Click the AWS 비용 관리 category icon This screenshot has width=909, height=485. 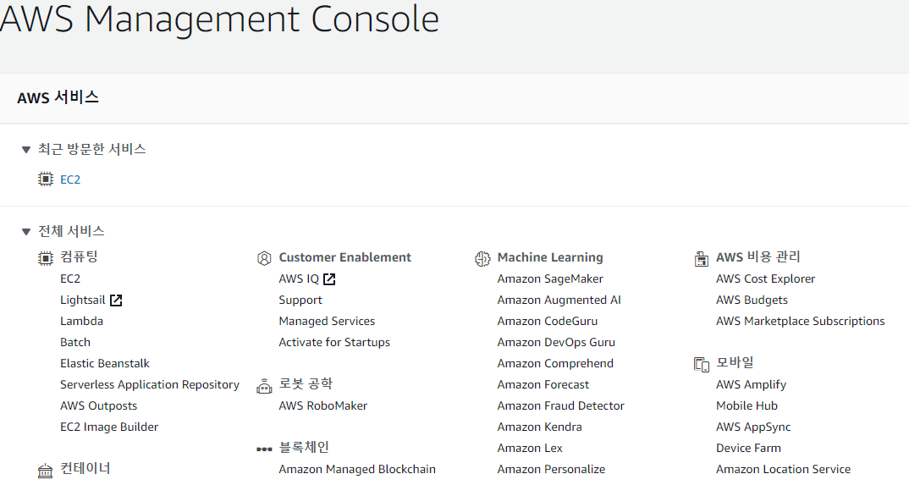click(x=701, y=258)
